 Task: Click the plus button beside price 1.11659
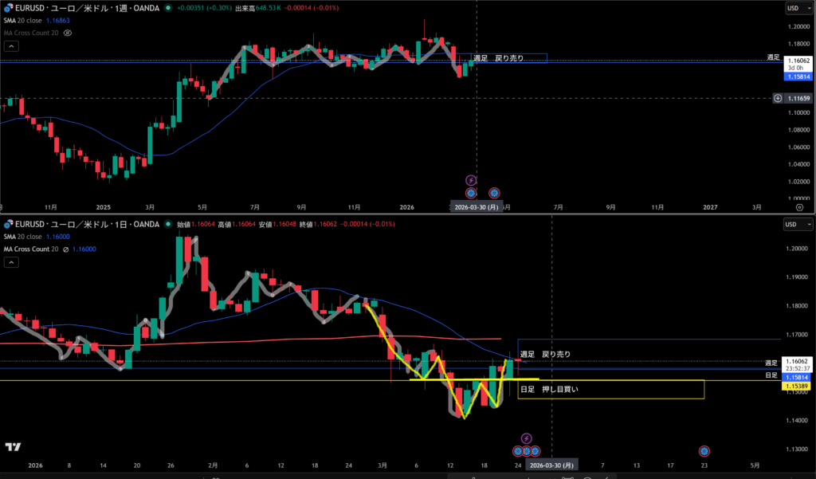point(778,98)
